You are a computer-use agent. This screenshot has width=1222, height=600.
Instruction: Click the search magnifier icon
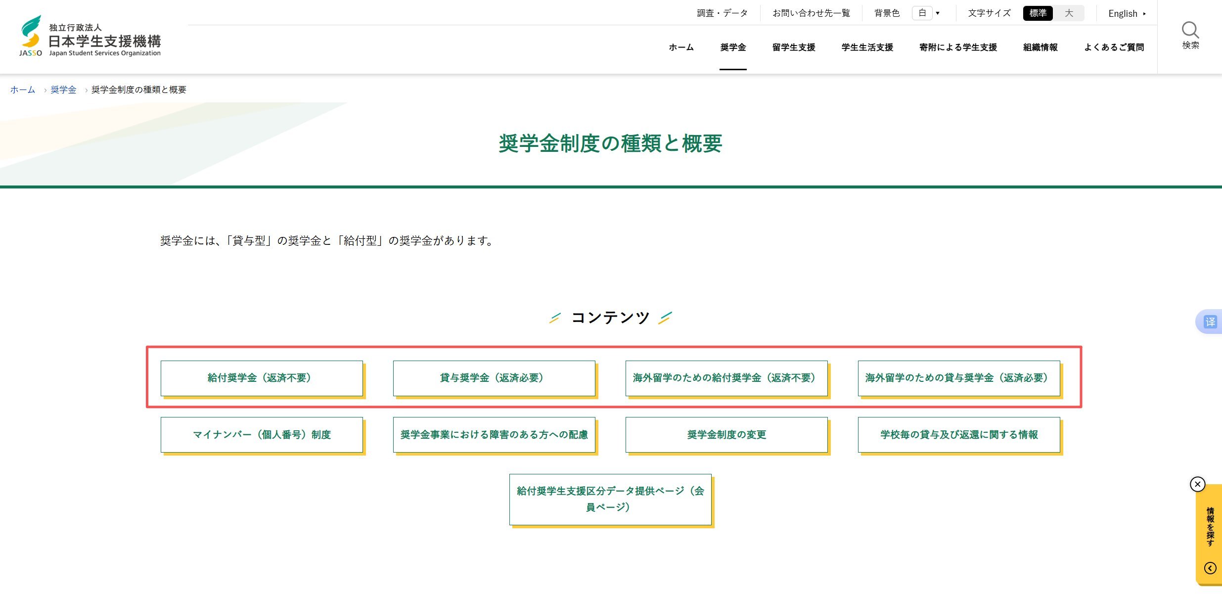(x=1190, y=31)
